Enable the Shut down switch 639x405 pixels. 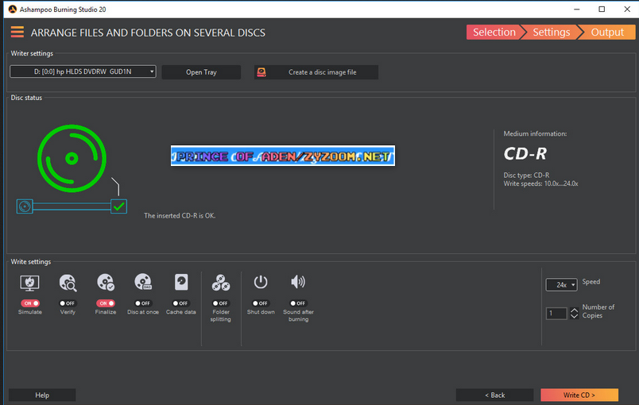tap(261, 303)
